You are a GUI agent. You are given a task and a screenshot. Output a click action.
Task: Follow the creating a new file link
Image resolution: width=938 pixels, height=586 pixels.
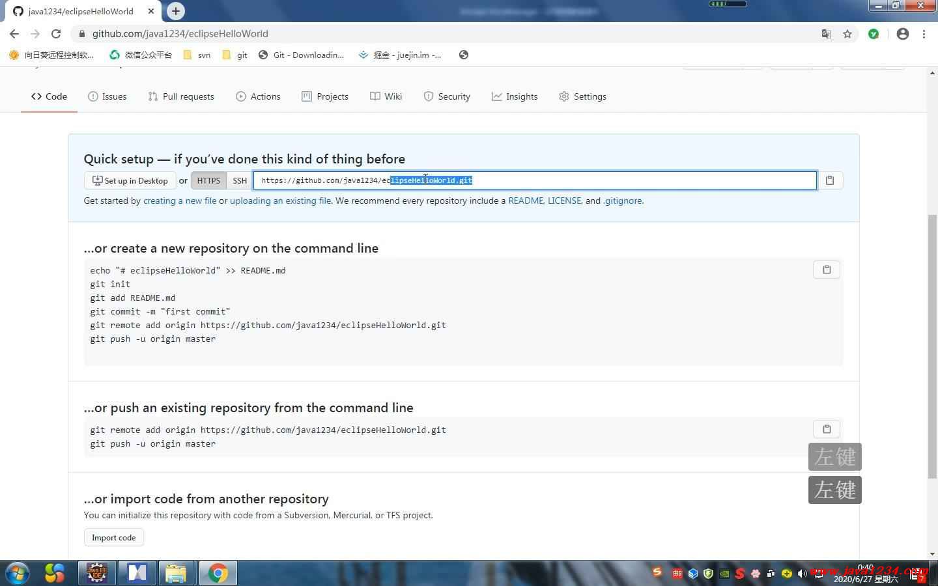pyautogui.click(x=180, y=201)
